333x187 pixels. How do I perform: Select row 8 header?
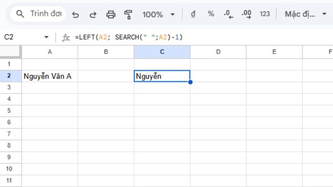[10, 146]
